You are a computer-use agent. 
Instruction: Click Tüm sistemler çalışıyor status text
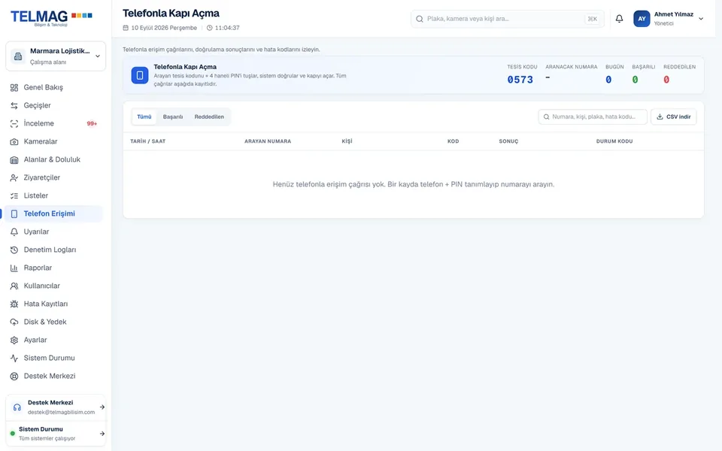47,438
